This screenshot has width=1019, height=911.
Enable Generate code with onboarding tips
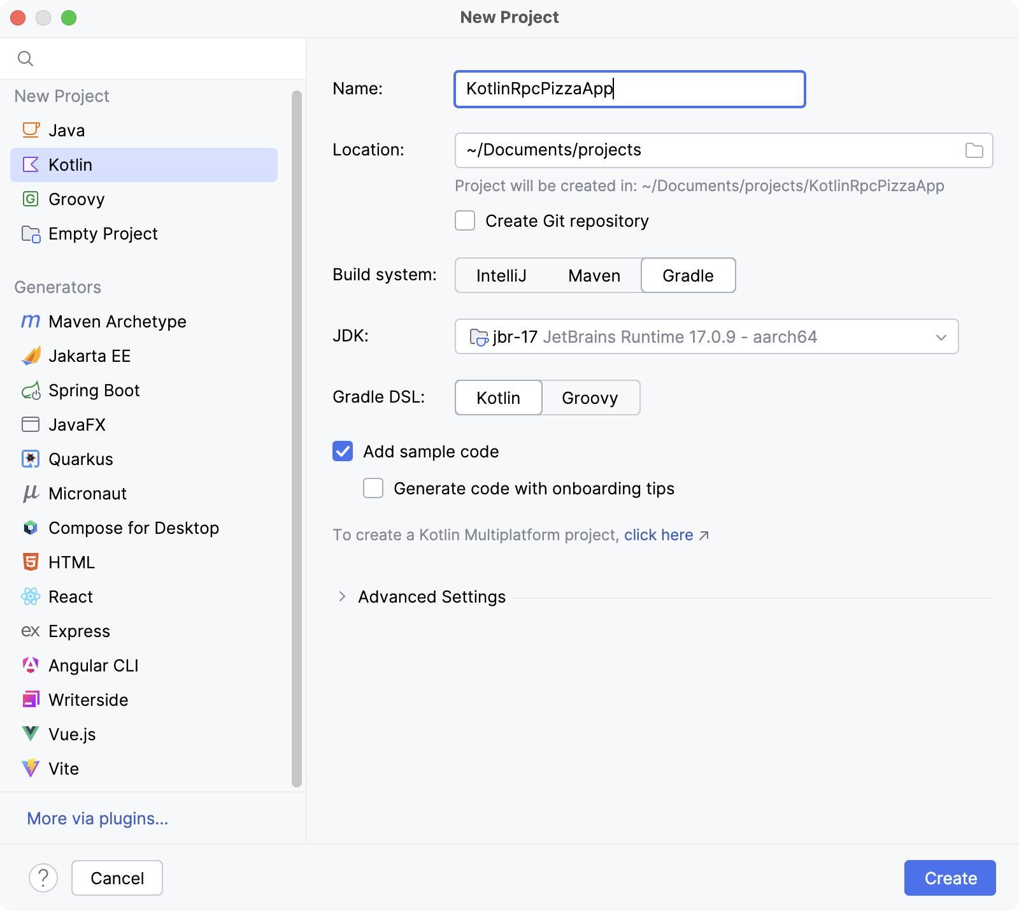point(373,488)
